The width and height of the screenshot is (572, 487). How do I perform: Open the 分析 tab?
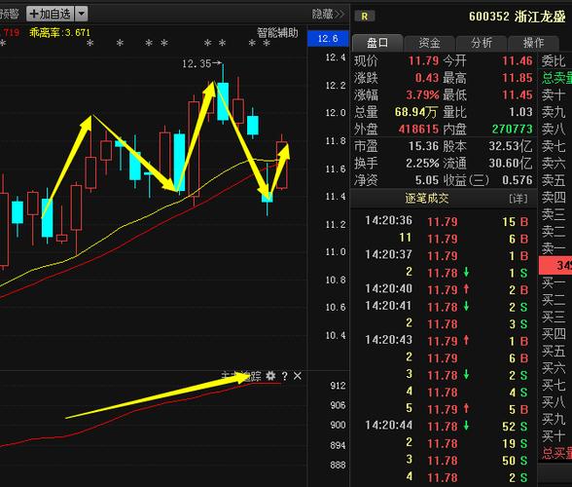tap(482, 43)
